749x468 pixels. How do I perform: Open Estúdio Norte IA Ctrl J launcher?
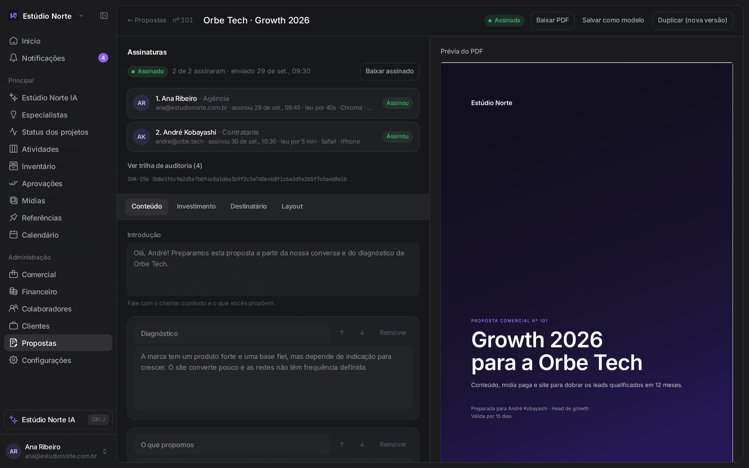pos(58,420)
